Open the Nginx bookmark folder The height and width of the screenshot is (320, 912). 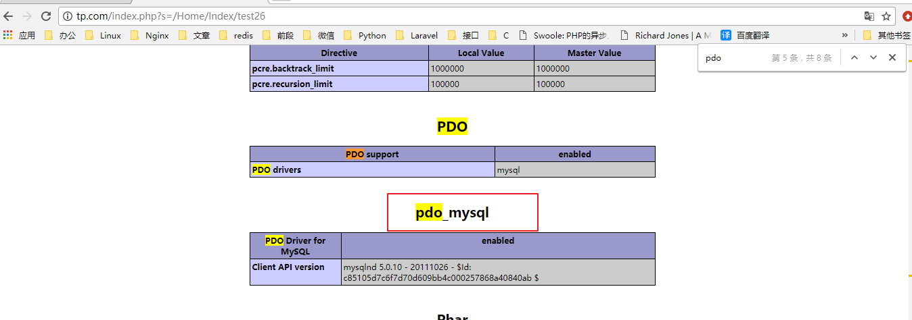click(x=150, y=36)
